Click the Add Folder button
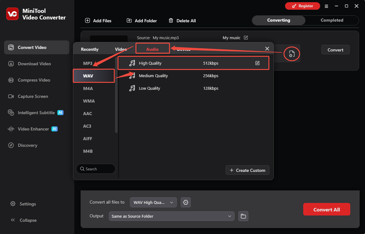The image size is (365, 234). [142, 20]
